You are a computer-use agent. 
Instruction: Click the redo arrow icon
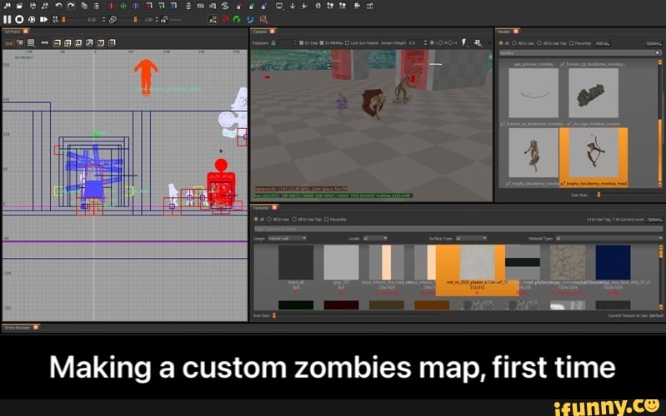71,6
